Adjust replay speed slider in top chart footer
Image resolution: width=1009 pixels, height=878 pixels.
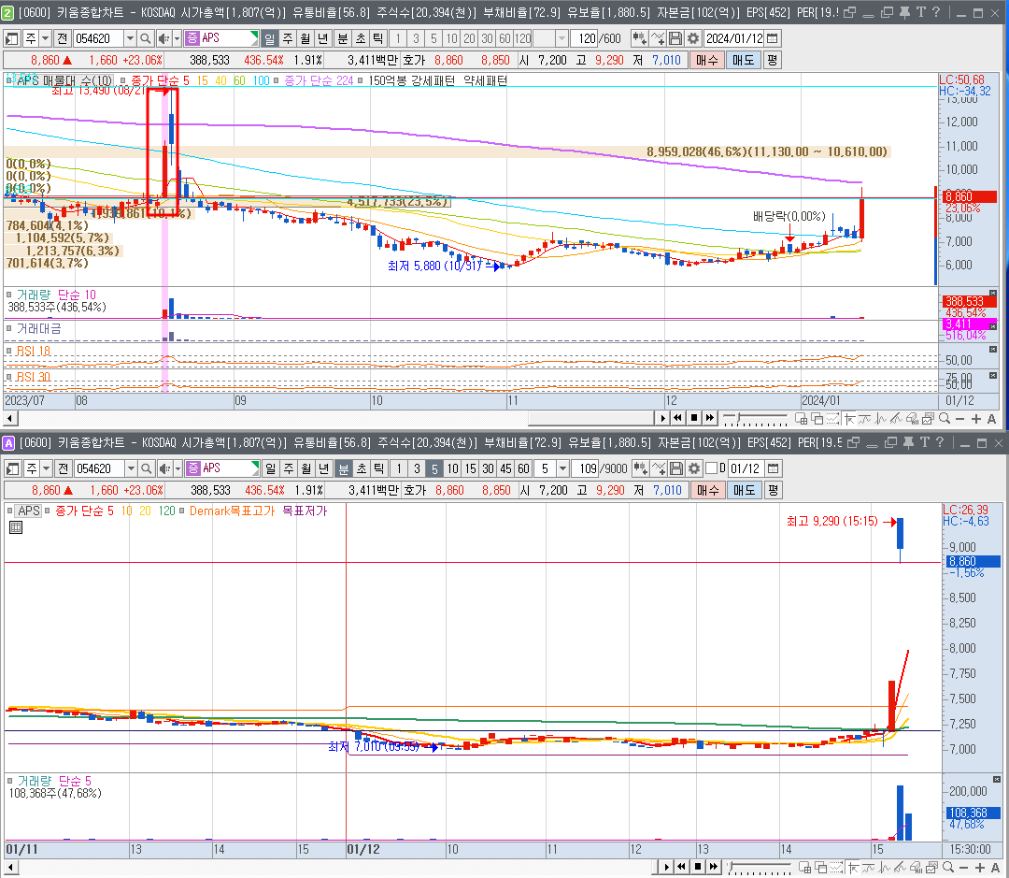(x=756, y=419)
